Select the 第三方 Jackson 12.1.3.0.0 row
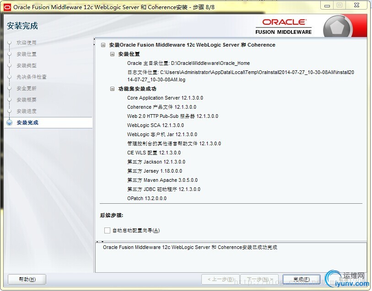The height and width of the screenshot is (291, 372). (156, 162)
